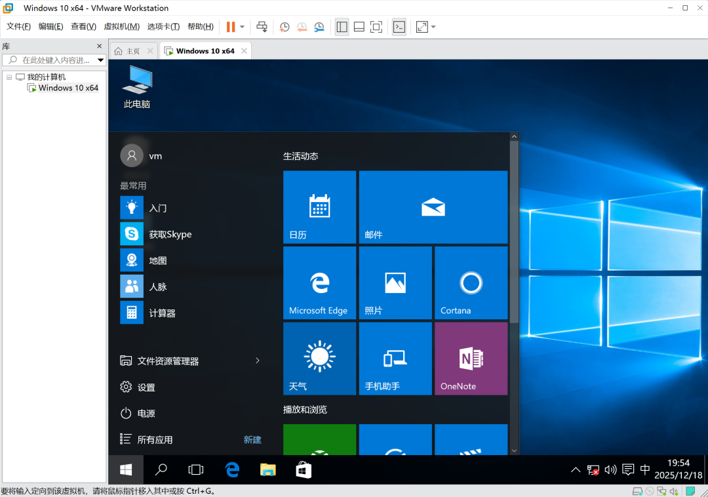Open the 文件(F) menu
708x497 pixels.
click(x=18, y=26)
